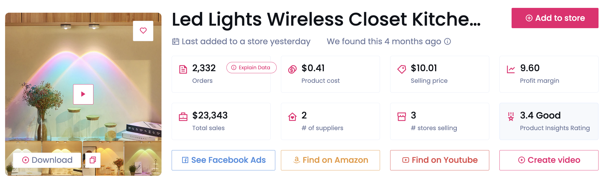Click the selling price tag icon
607x178 pixels.
click(401, 69)
